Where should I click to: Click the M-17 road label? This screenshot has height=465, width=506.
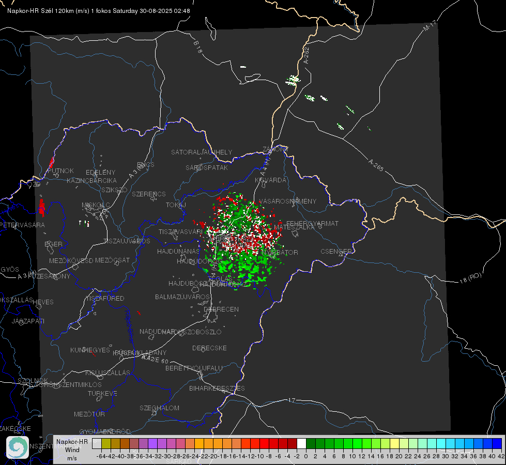tap(430, 25)
